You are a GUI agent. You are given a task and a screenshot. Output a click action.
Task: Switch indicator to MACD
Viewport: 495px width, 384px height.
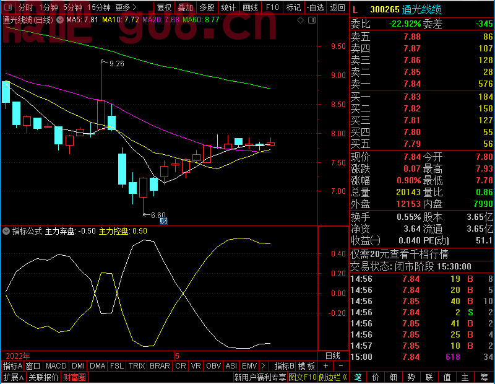coord(56,366)
